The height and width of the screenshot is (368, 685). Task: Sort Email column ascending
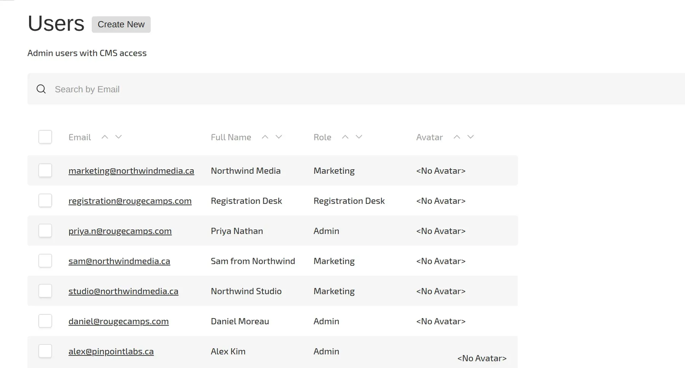(x=105, y=137)
